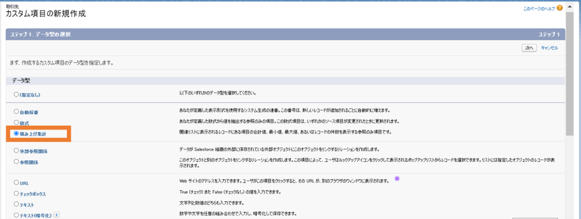Select the 自動採番 data type radio
The image size is (581, 219).
point(16,111)
